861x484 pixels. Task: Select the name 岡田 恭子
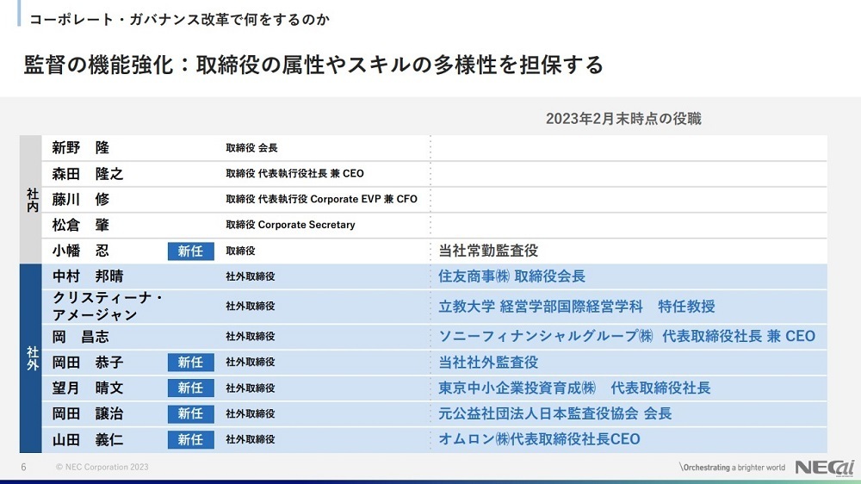pos(88,362)
